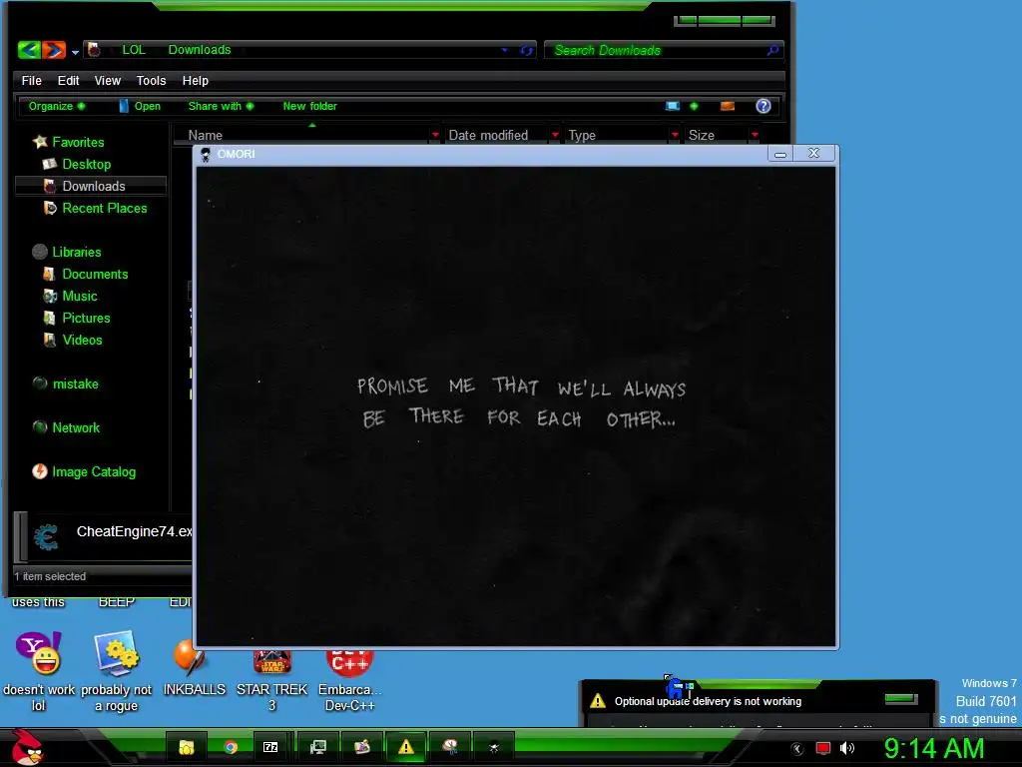Click the LOL segment in the address bar
Viewport: 1022px width, 767px height.
134,50
